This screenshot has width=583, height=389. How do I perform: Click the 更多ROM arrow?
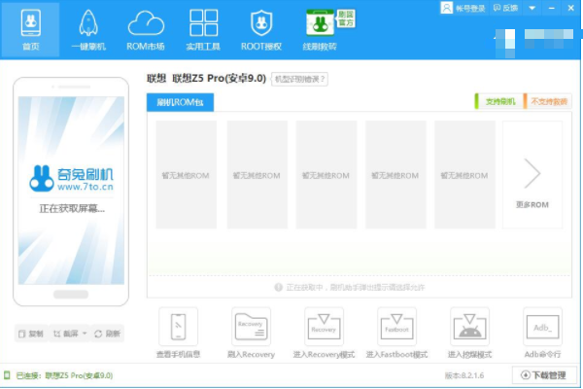pyautogui.click(x=532, y=175)
